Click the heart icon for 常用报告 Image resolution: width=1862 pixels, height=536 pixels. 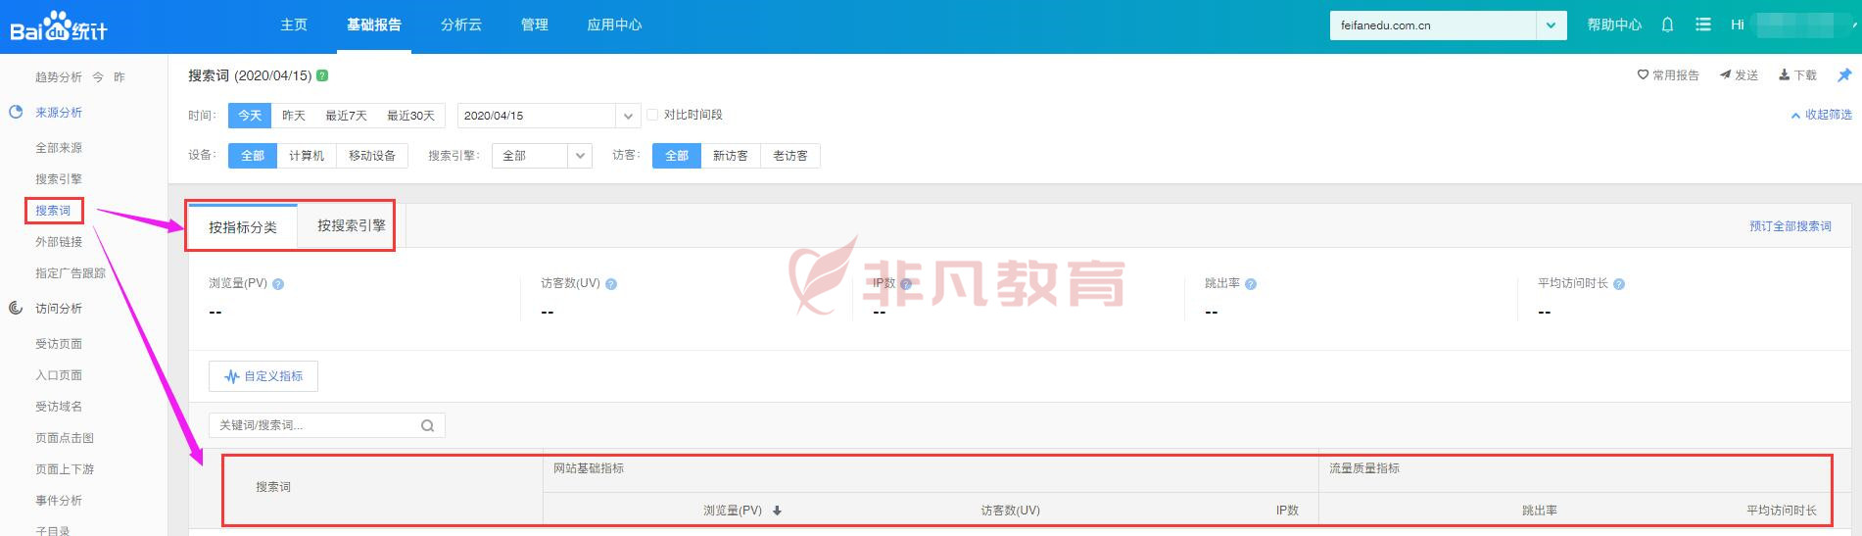click(x=1643, y=74)
